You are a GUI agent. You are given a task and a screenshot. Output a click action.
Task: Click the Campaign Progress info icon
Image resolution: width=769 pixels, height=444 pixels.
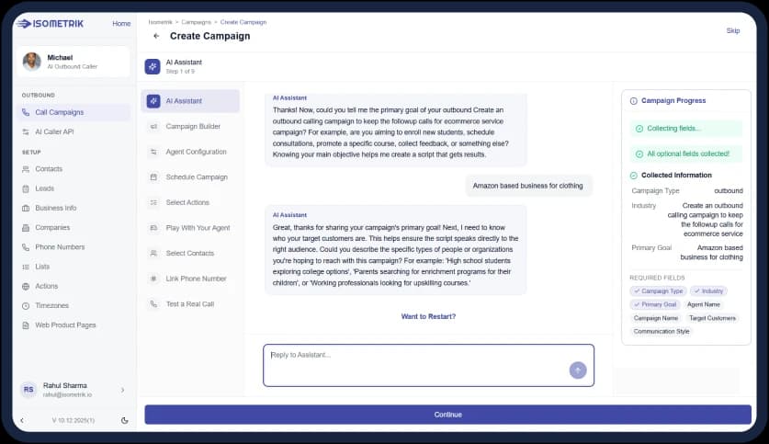(x=633, y=101)
